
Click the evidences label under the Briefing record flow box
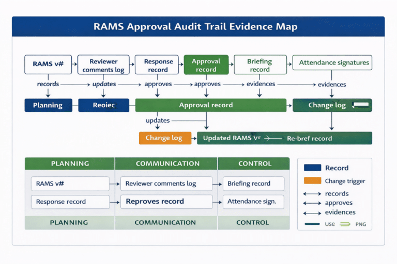[x=261, y=84]
